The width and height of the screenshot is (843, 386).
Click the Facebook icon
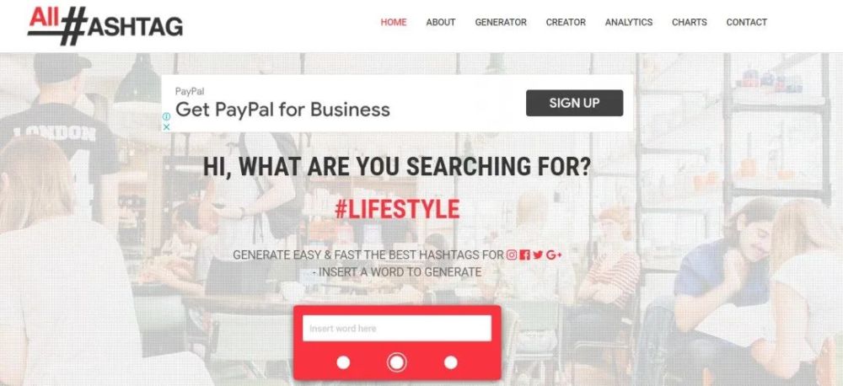(524, 255)
